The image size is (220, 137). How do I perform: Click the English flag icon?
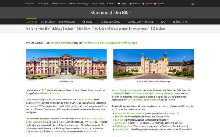point(119,4)
